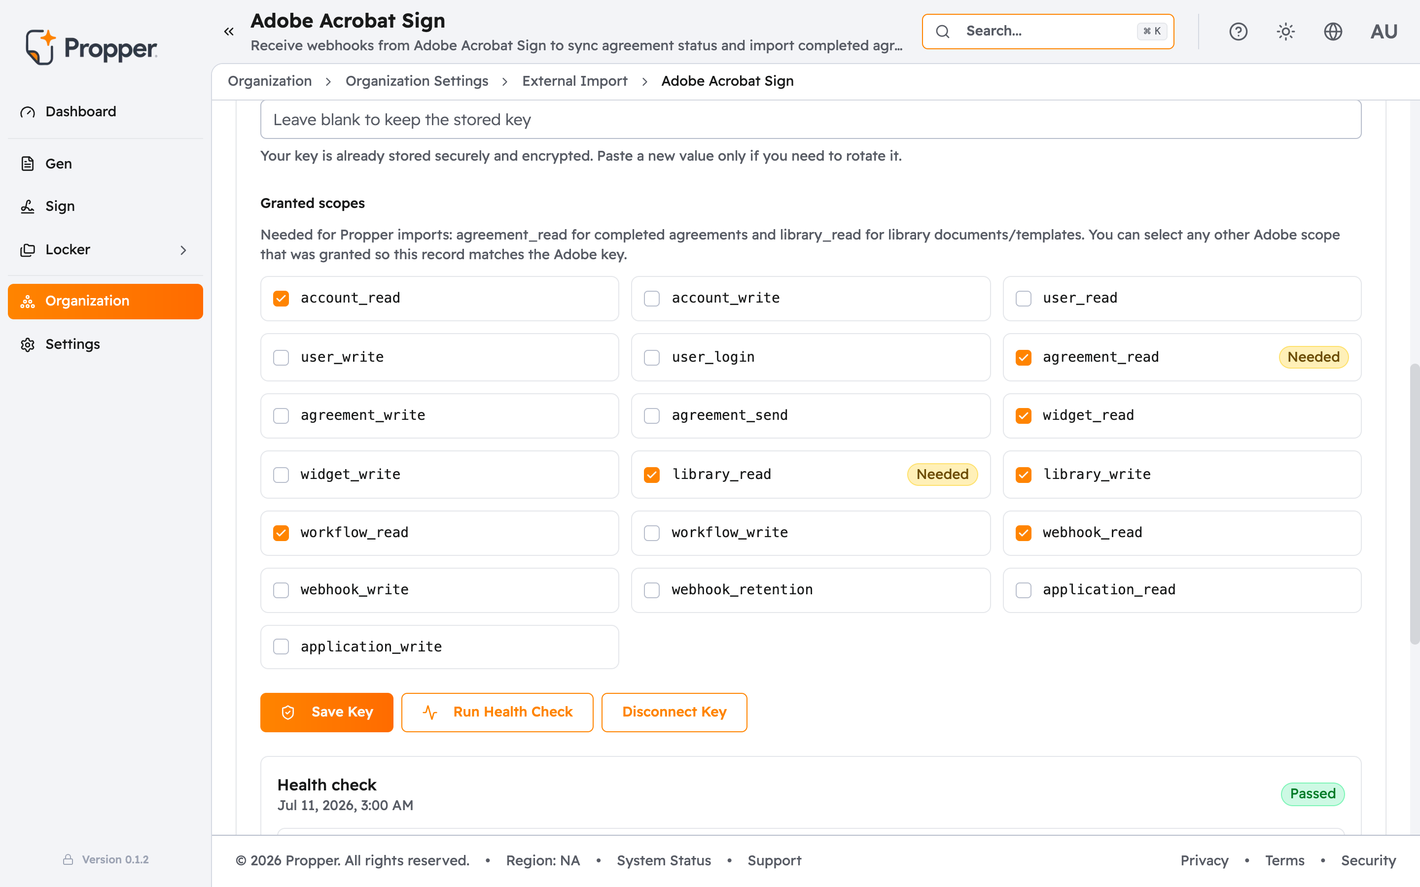1420x887 pixels.
Task: Click the Gen document icon
Action: click(28, 164)
